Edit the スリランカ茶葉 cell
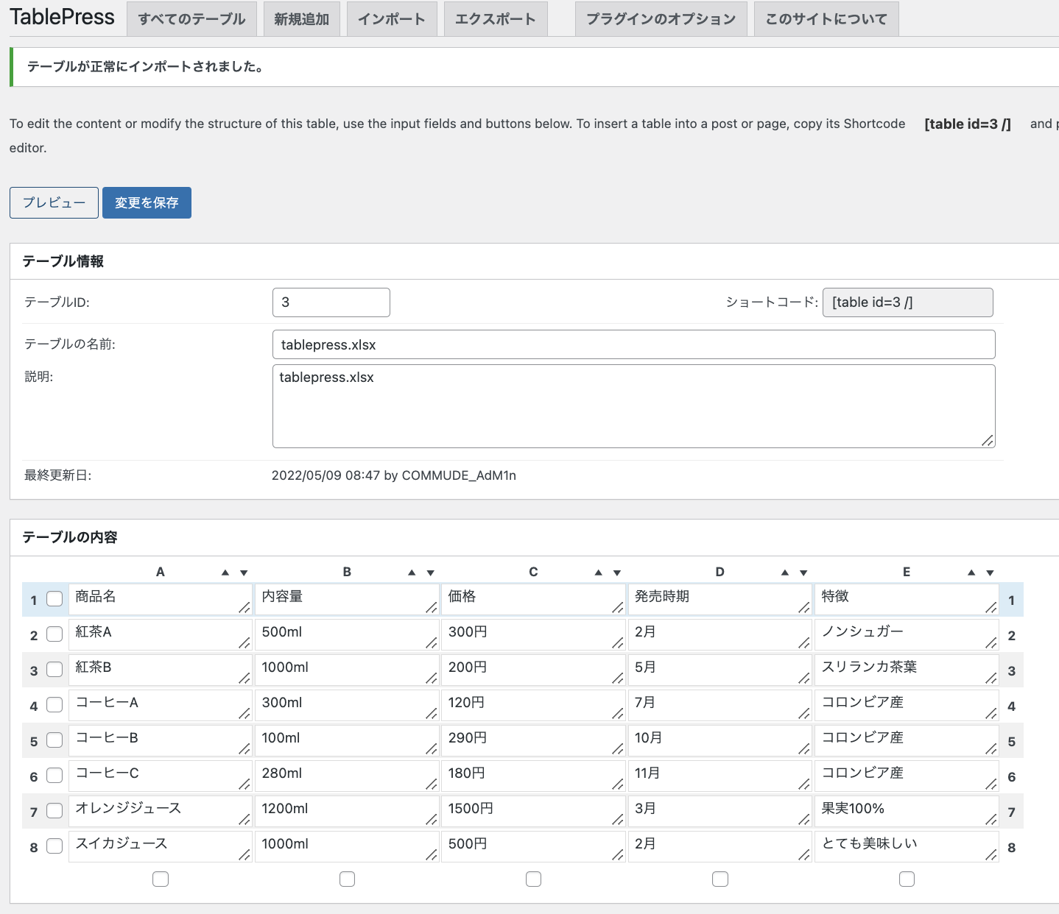The image size is (1059, 914). tap(907, 670)
